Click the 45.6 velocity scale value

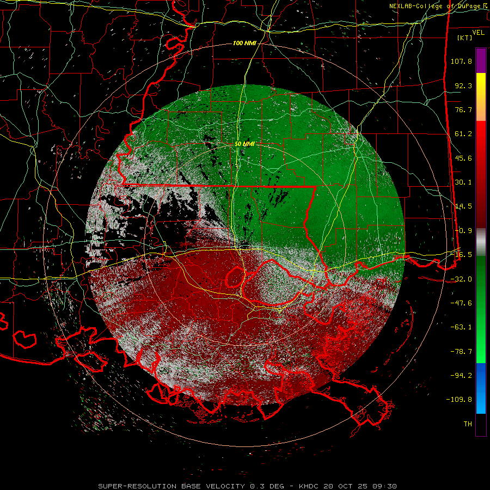click(463, 158)
